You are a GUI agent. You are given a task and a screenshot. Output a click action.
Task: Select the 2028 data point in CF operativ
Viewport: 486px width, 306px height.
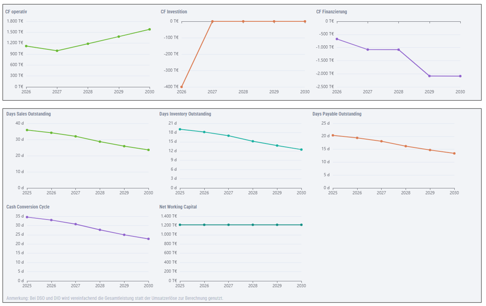click(88, 44)
